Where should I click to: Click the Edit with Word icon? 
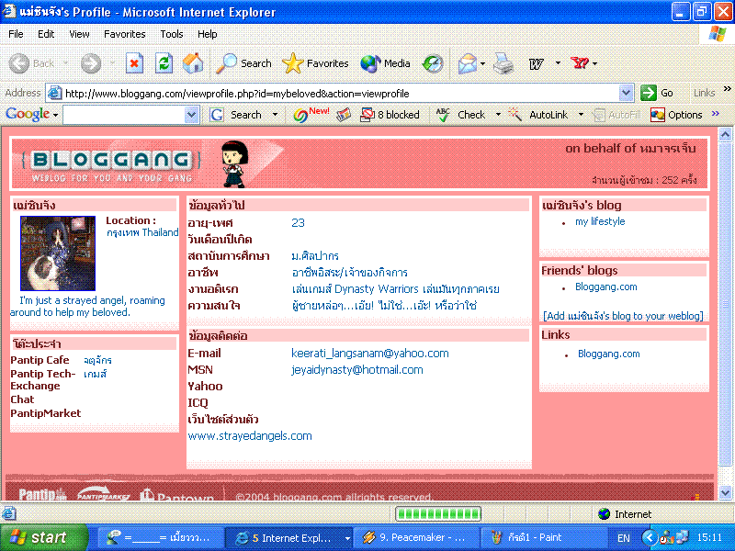coord(536,63)
